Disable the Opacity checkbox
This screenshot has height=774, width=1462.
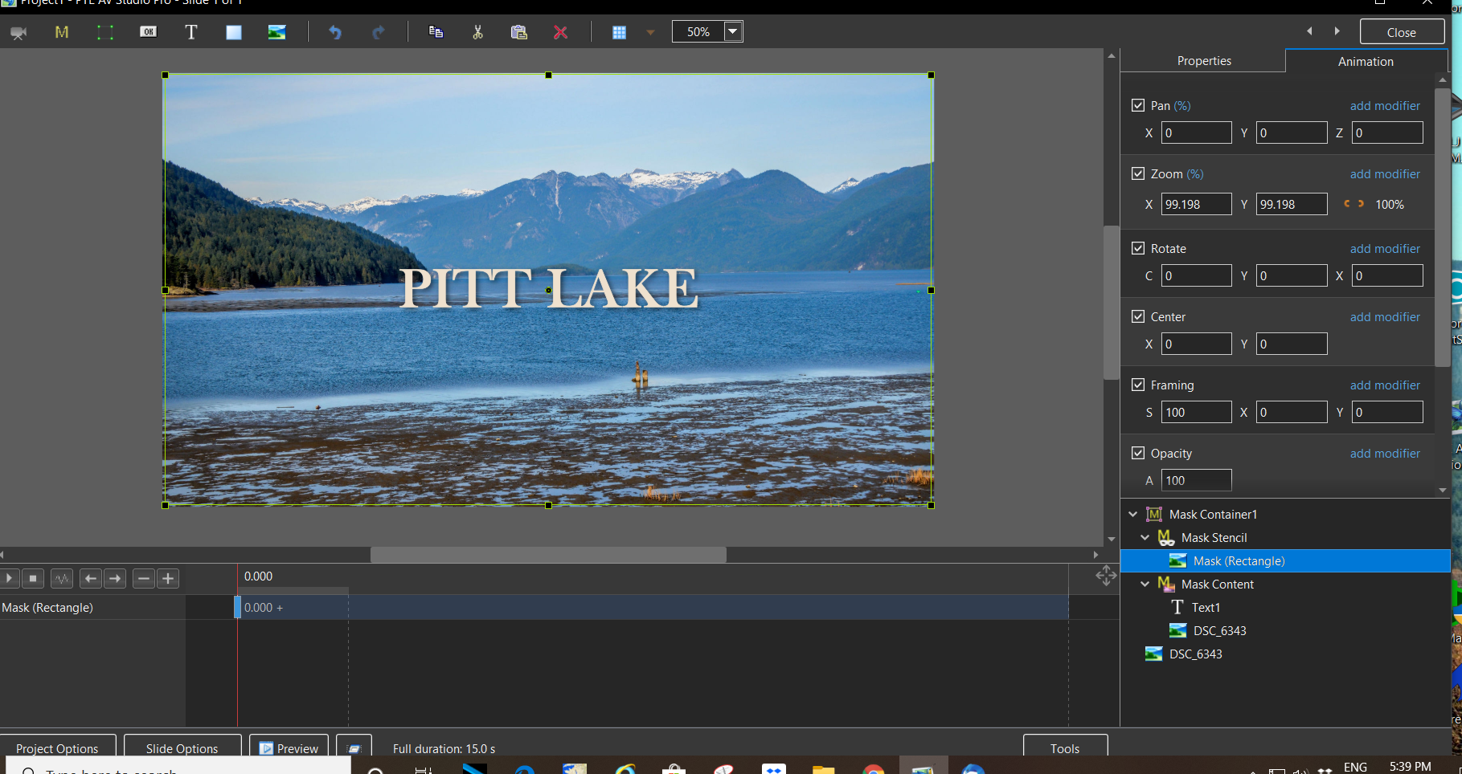coord(1138,453)
